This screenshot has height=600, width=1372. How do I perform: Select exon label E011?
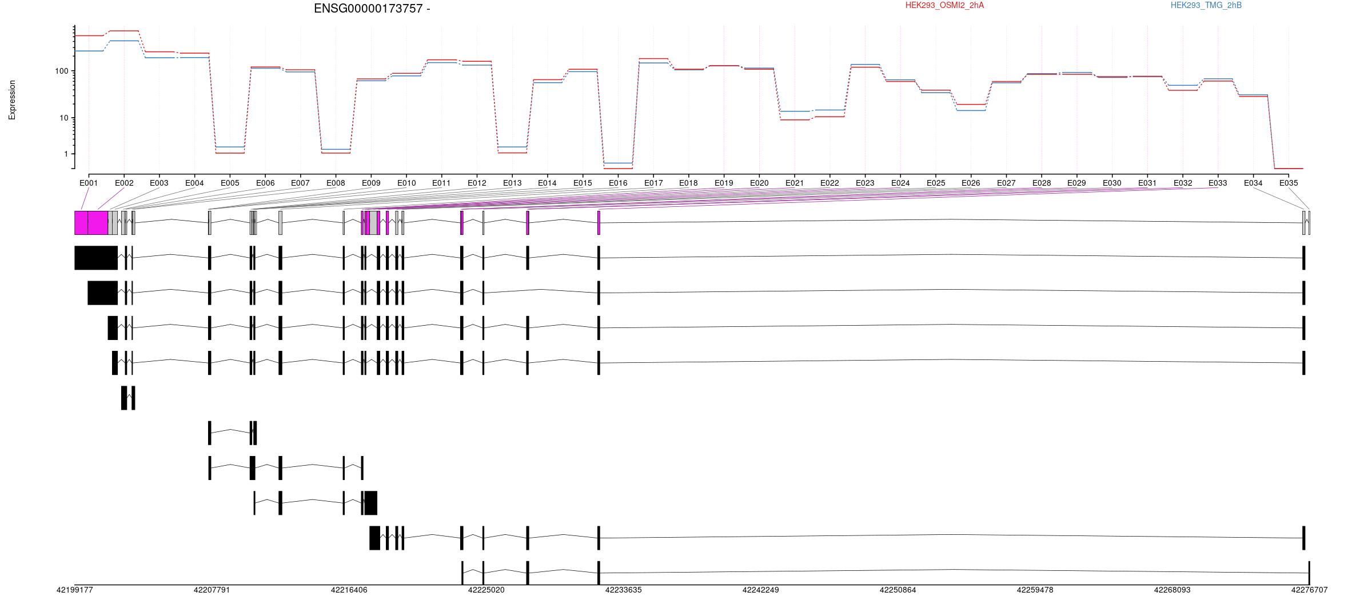click(441, 183)
